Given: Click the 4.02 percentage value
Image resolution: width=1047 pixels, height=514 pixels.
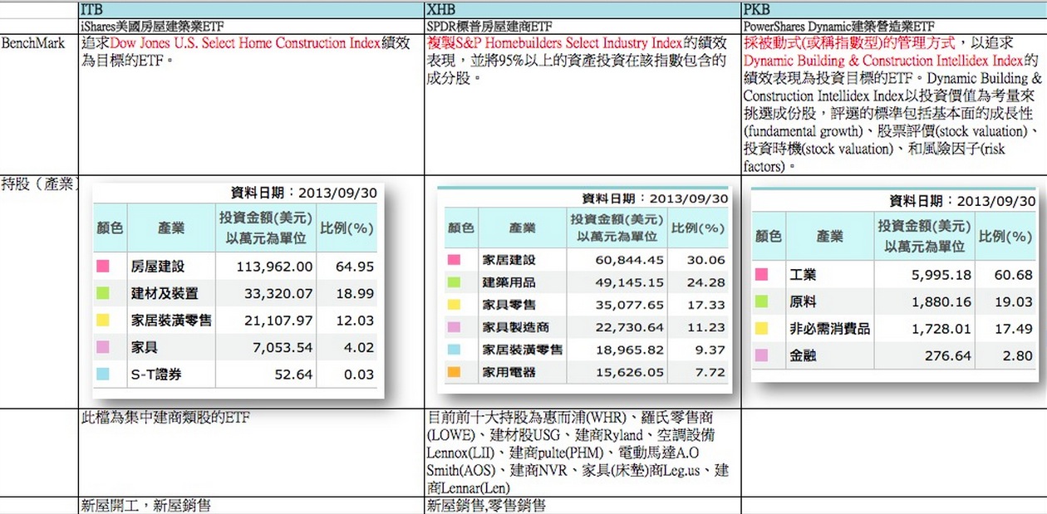Looking at the screenshot, I should point(360,347).
